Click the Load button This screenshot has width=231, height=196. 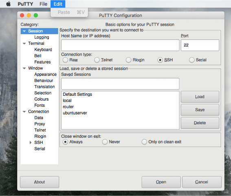pyautogui.click(x=200, y=97)
